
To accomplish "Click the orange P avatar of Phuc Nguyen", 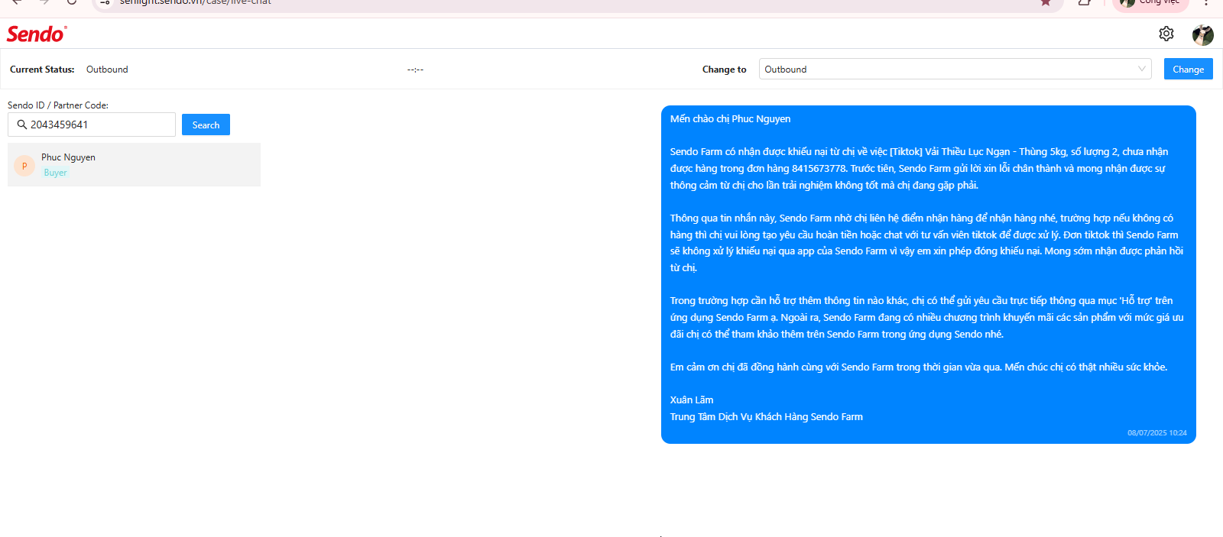I will pyautogui.click(x=24, y=166).
